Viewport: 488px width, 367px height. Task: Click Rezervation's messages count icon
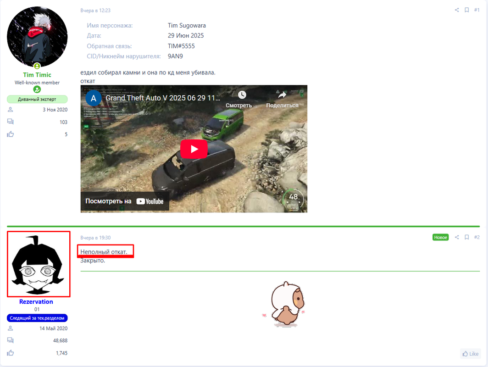pos(10,340)
